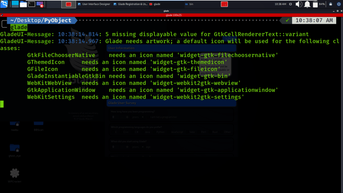Launch the terminal emulator from panel
Screen dimensions: 343x193
(x=32, y=4)
